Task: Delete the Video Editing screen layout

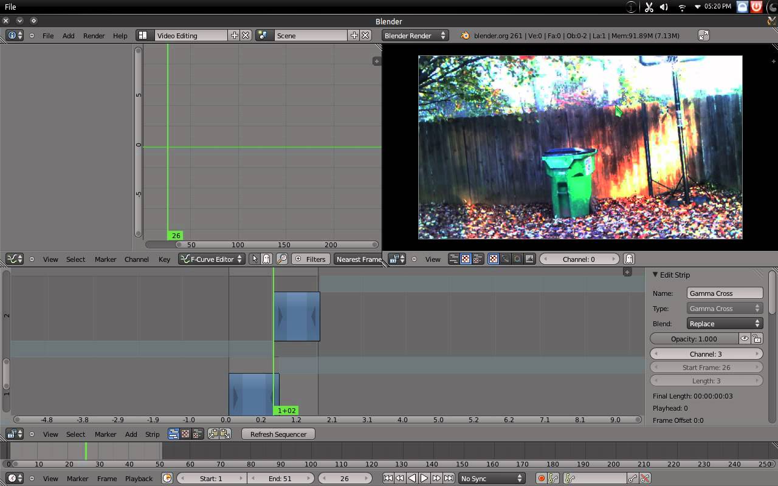Action: 246,35
